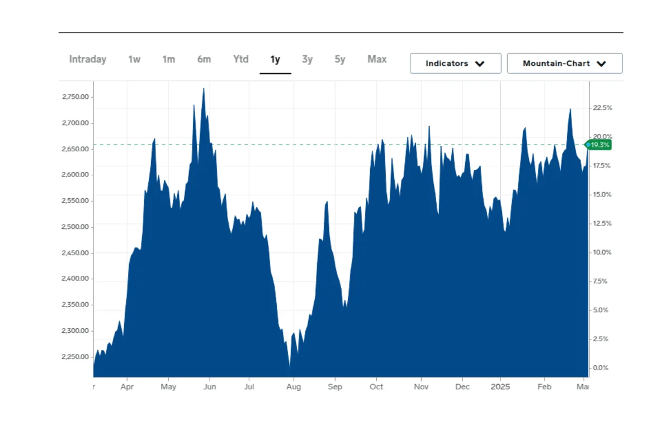Image resolution: width=671 pixels, height=421 pixels.
Task: Choose the 6m chart period
Action: pyautogui.click(x=204, y=59)
